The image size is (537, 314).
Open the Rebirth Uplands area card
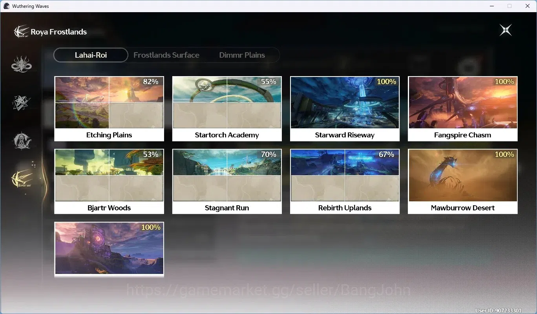[x=345, y=181]
